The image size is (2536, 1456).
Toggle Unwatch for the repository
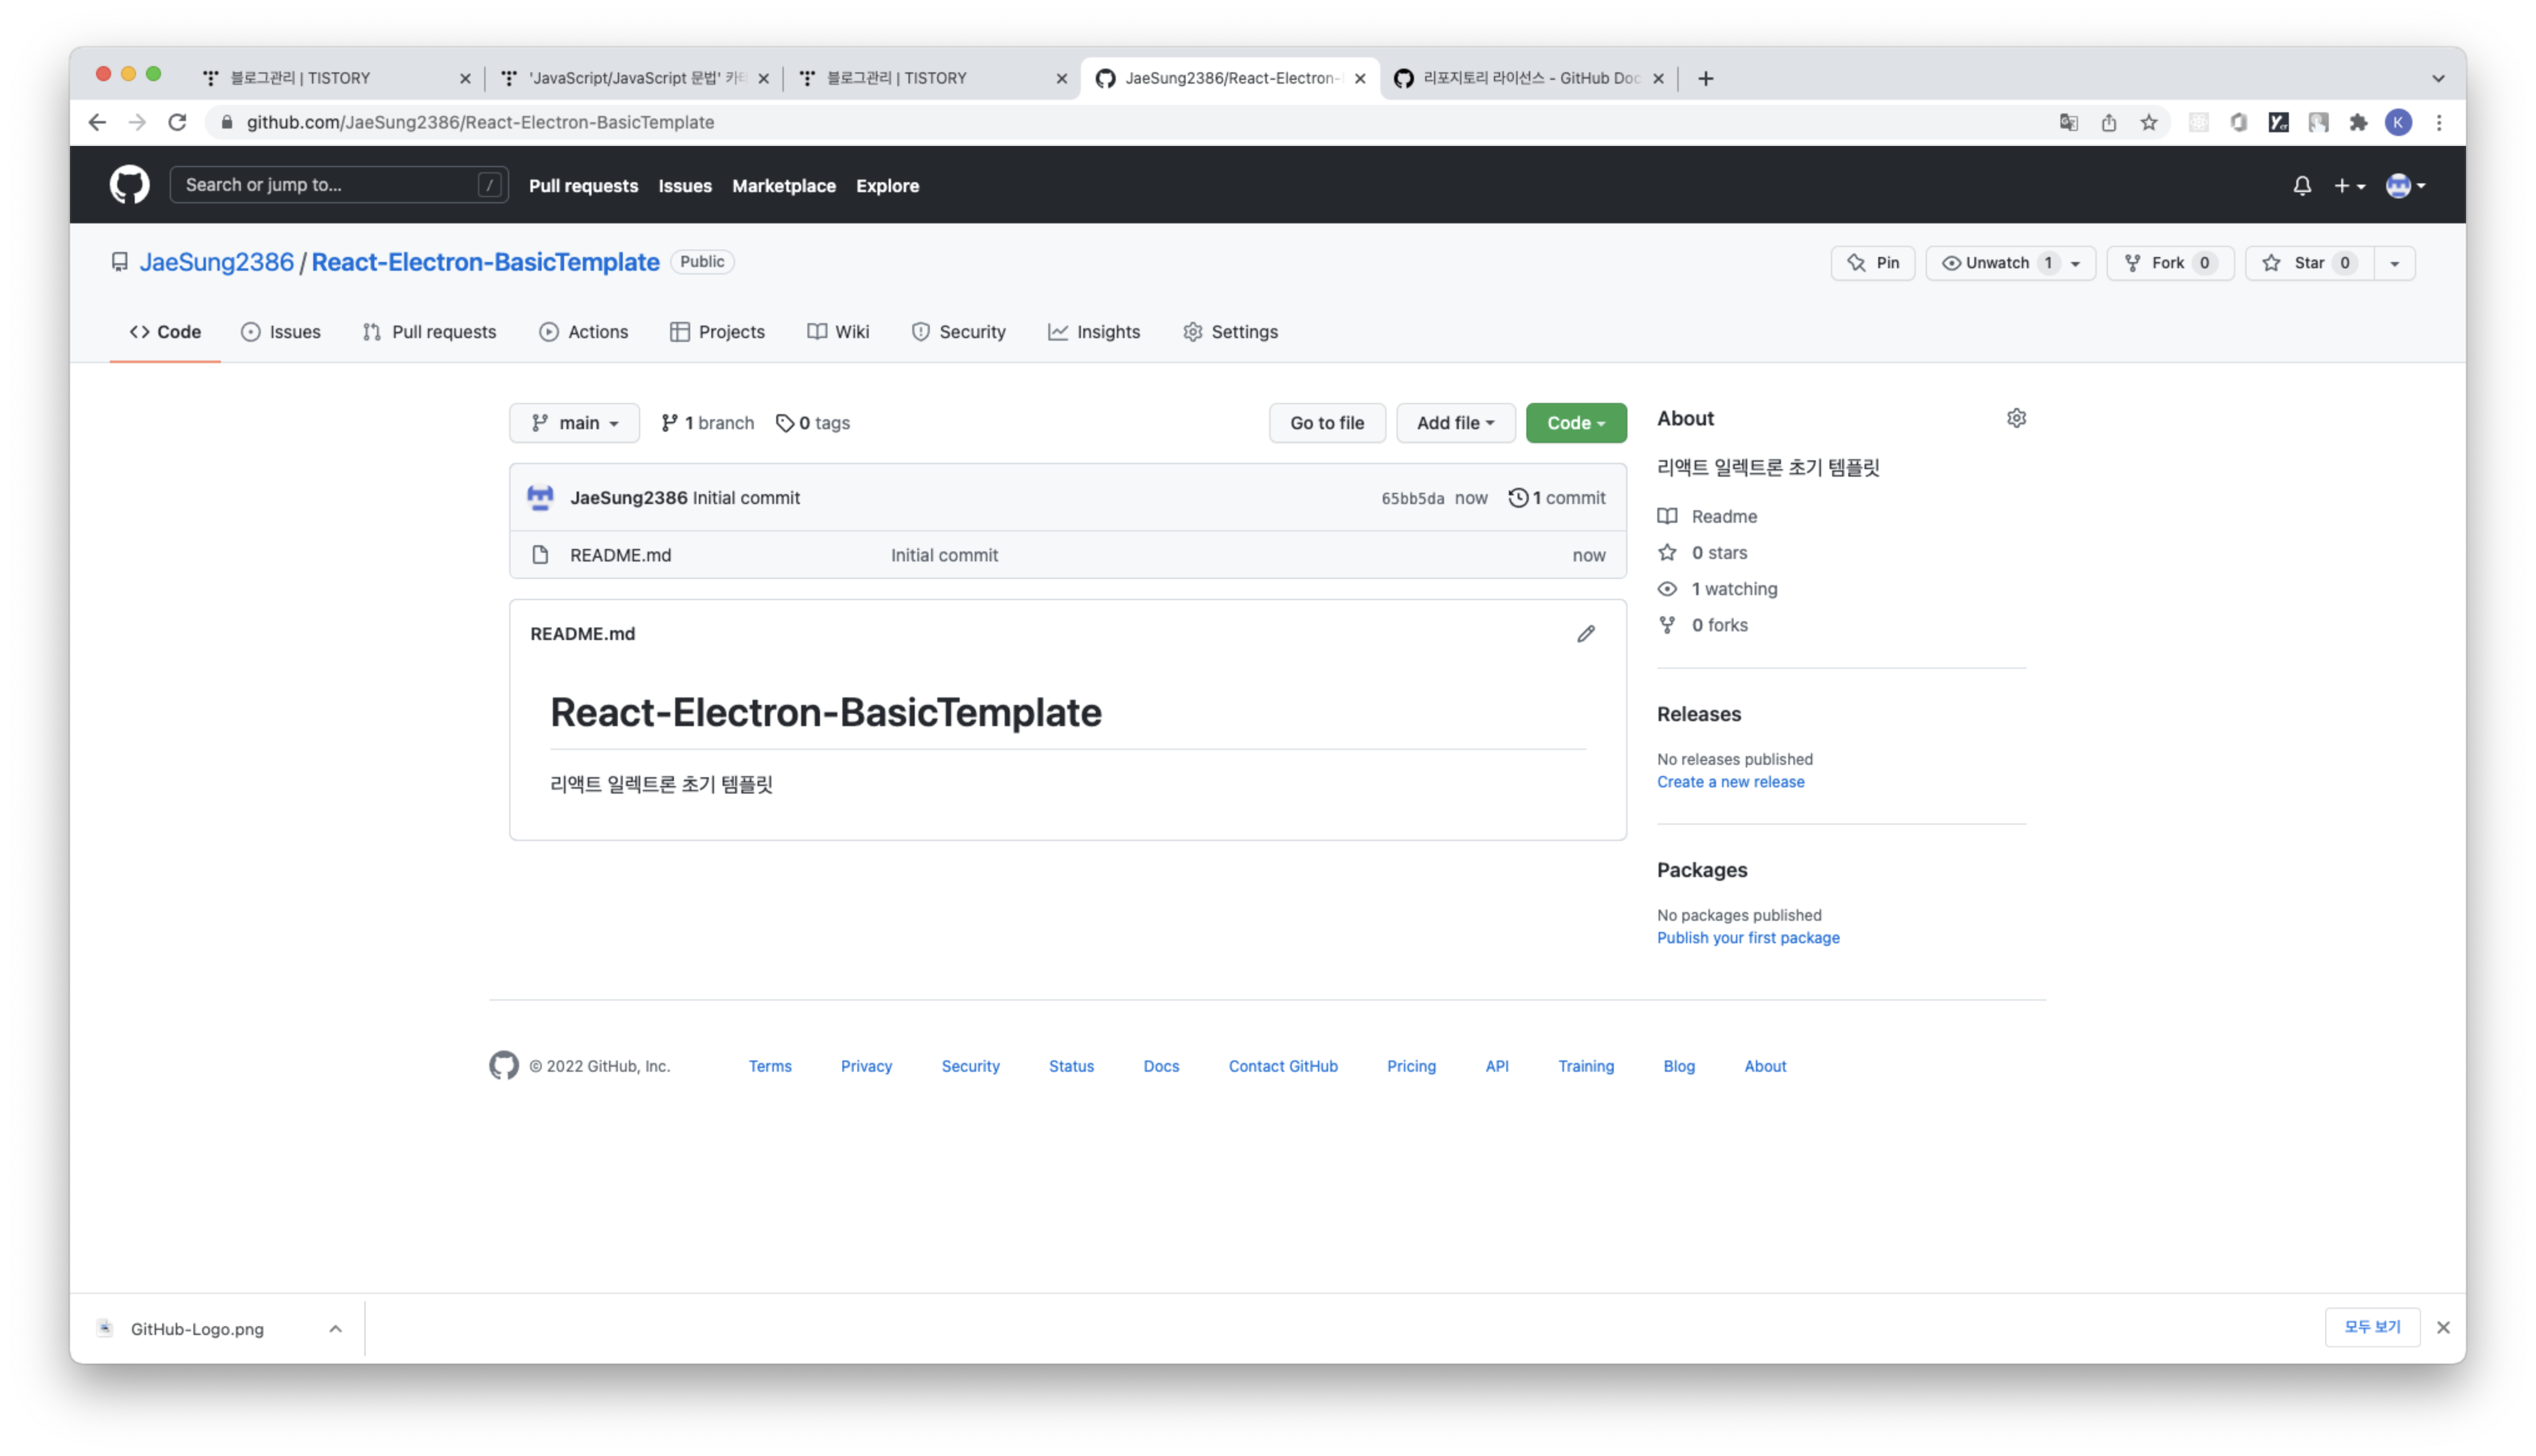click(x=1996, y=263)
